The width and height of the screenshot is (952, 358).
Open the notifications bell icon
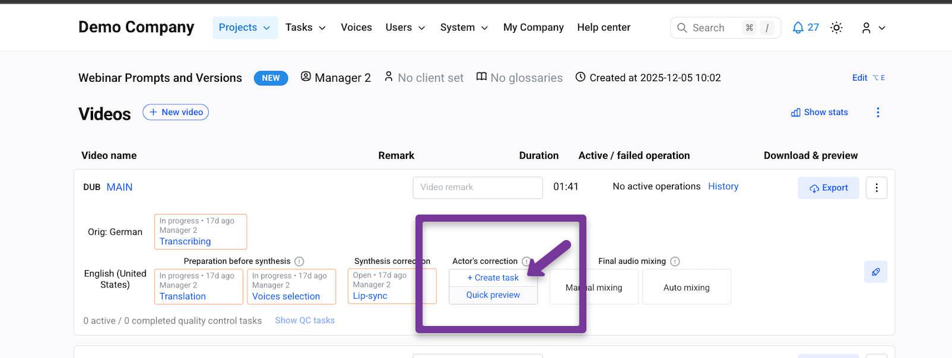[x=798, y=27]
